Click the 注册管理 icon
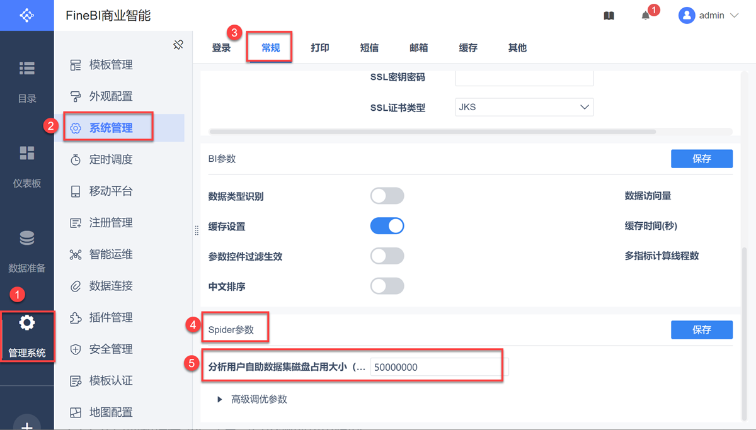This screenshot has width=756, height=430. click(76, 223)
